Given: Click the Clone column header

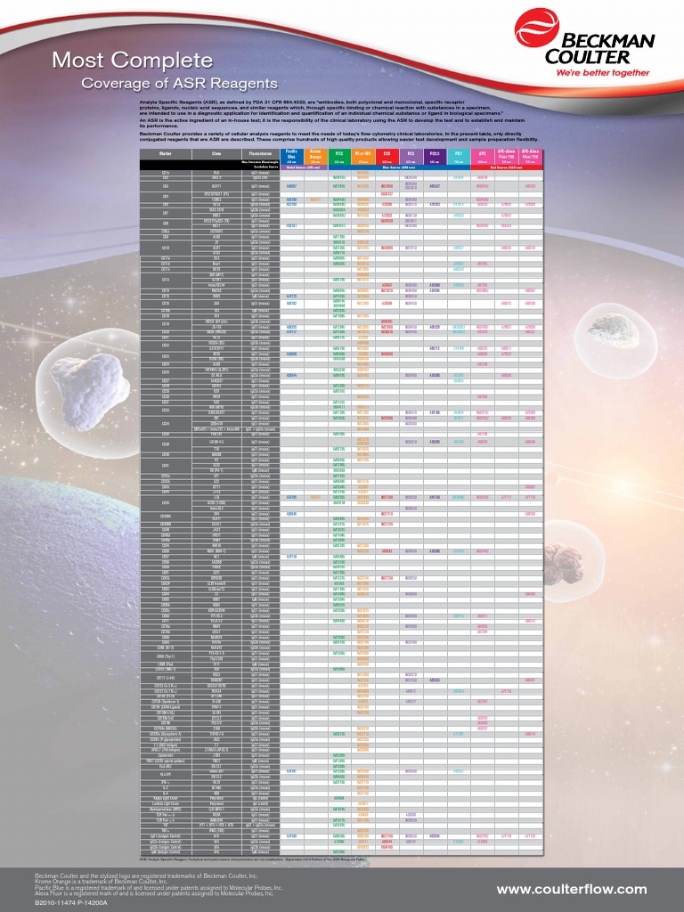Looking at the screenshot, I should point(216,154).
